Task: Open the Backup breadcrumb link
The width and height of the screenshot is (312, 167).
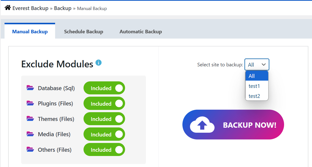Action: pos(62,8)
